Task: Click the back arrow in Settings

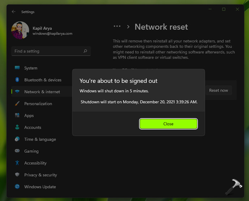Action: tap(14, 12)
